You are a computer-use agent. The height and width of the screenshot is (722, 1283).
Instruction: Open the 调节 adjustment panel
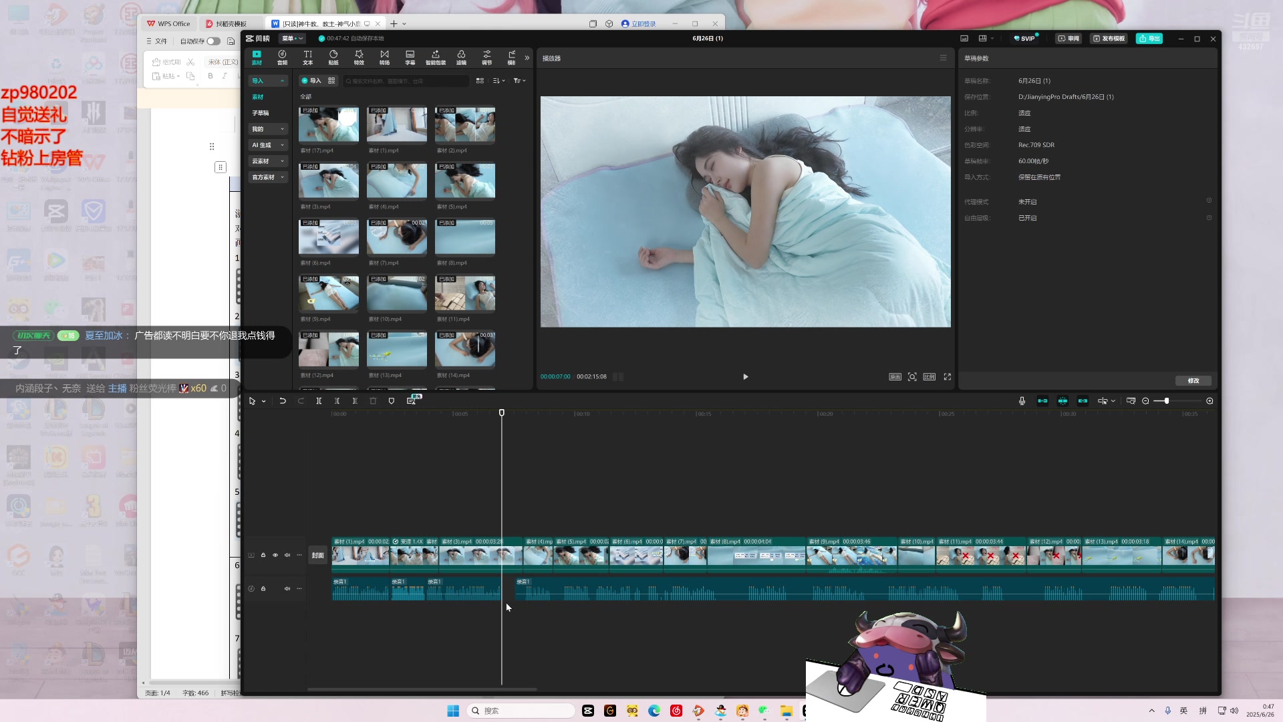pyautogui.click(x=486, y=57)
